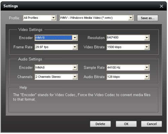Click the Delete button
The width and height of the screenshot is (168, 134).
(100, 124)
